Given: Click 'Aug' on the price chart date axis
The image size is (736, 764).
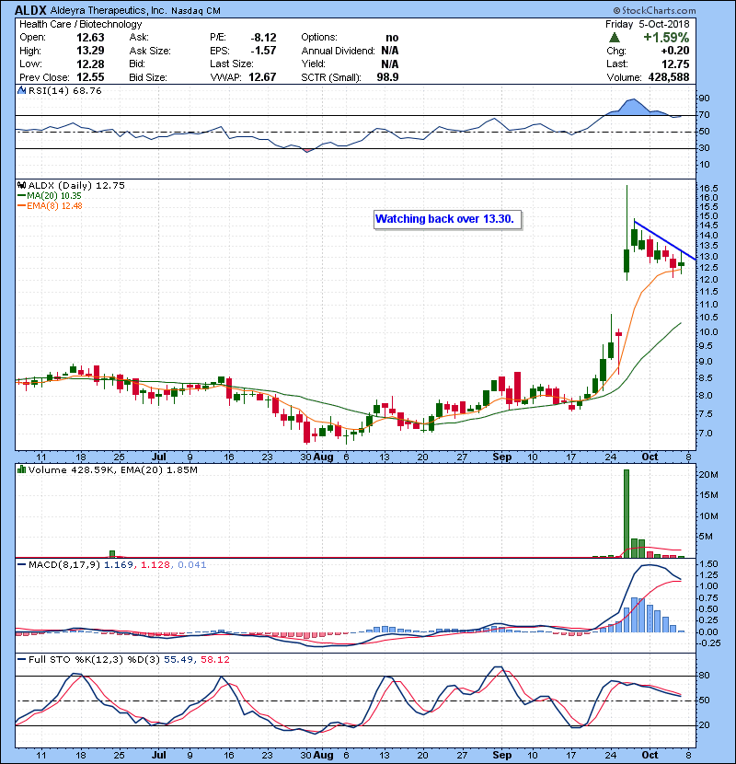Looking at the screenshot, I should tap(323, 457).
